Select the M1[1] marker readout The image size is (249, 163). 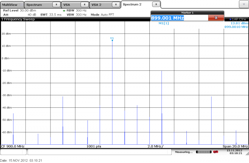coord(164,23)
